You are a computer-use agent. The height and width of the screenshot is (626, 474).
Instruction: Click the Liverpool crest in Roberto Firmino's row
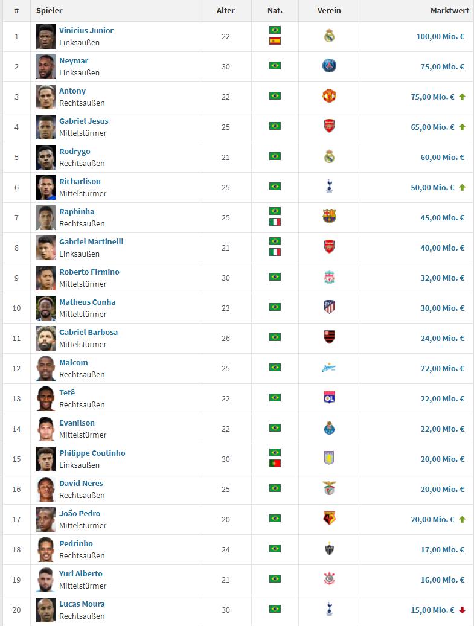(x=329, y=278)
